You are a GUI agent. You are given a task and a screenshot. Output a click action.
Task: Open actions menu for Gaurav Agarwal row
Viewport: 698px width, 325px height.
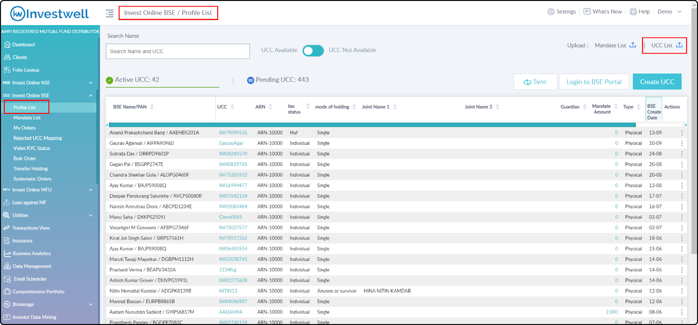[681, 143]
